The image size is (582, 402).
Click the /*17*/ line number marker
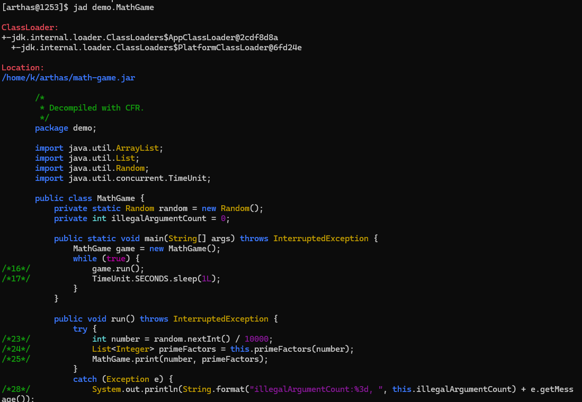pyautogui.click(x=16, y=279)
